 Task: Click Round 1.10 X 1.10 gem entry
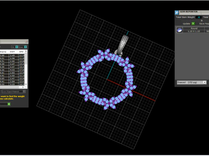click(194, 30)
